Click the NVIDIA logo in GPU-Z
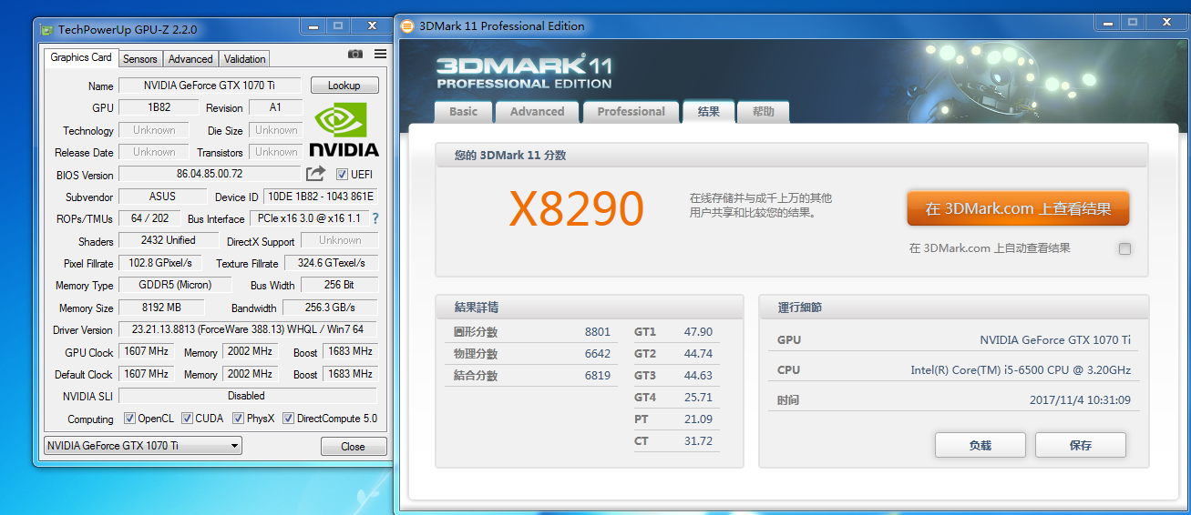The image size is (1191, 515). (343, 129)
